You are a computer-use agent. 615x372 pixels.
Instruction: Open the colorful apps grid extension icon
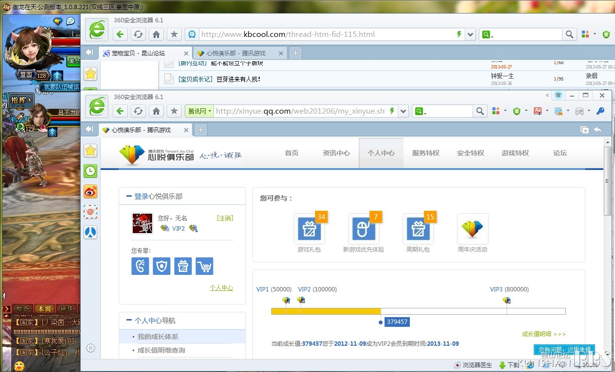pos(496,111)
